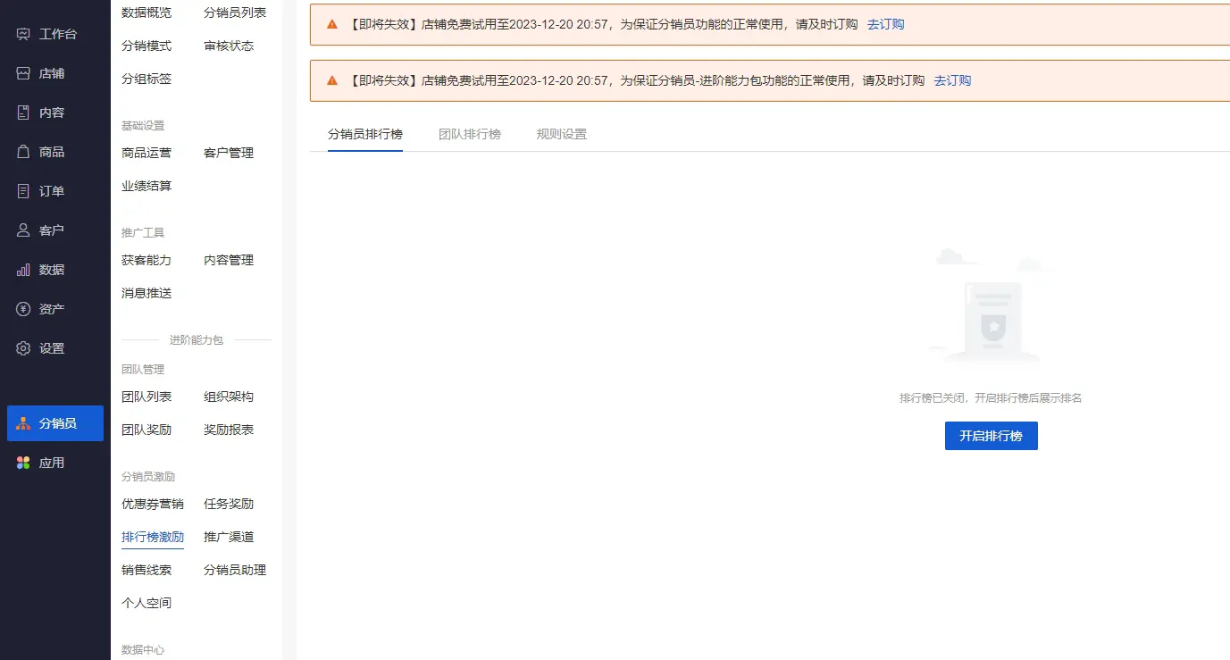Viewport: 1230px width, 660px height.
Task: Select the 客户 customer person icon
Action: coord(24,230)
